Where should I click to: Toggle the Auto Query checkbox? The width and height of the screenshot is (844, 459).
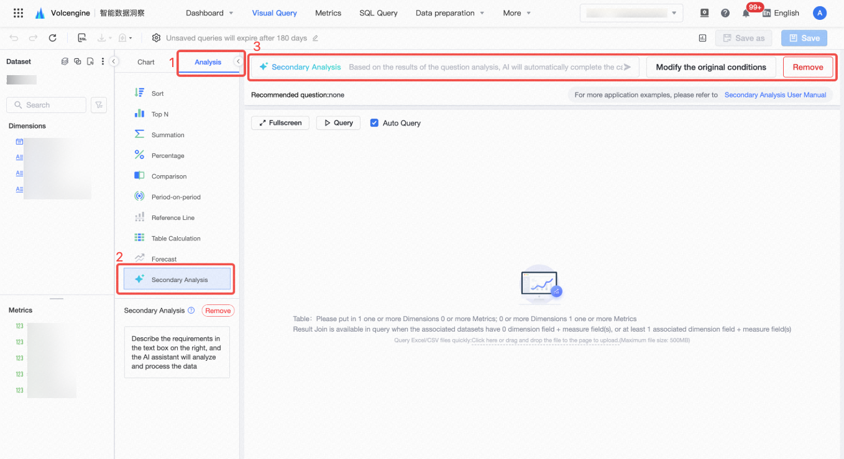pyautogui.click(x=374, y=123)
